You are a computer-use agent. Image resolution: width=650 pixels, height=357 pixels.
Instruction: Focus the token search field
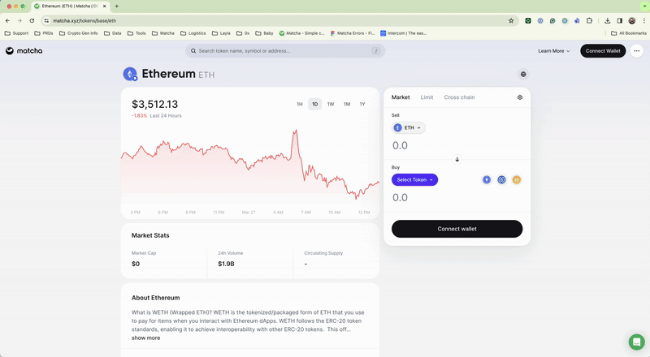[284, 51]
